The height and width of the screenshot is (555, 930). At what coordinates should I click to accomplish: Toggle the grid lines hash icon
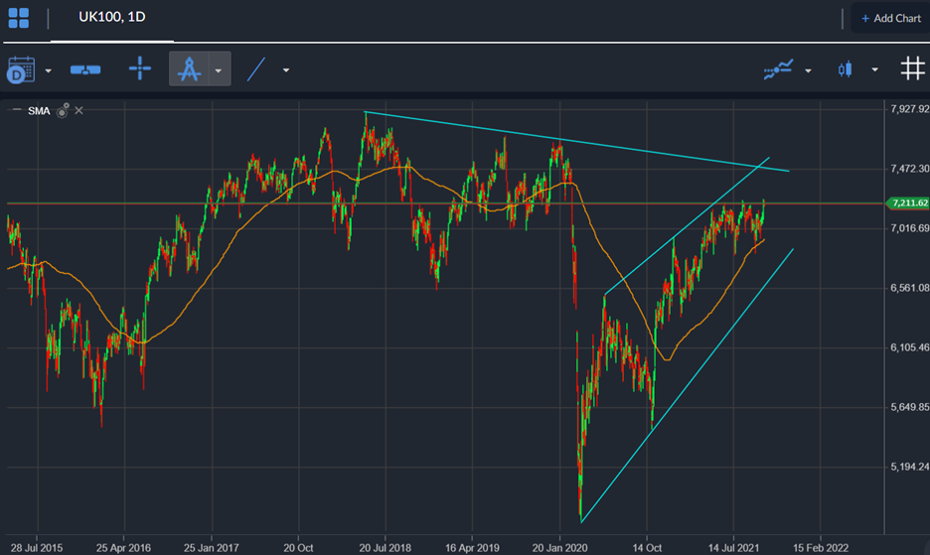[x=912, y=69]
